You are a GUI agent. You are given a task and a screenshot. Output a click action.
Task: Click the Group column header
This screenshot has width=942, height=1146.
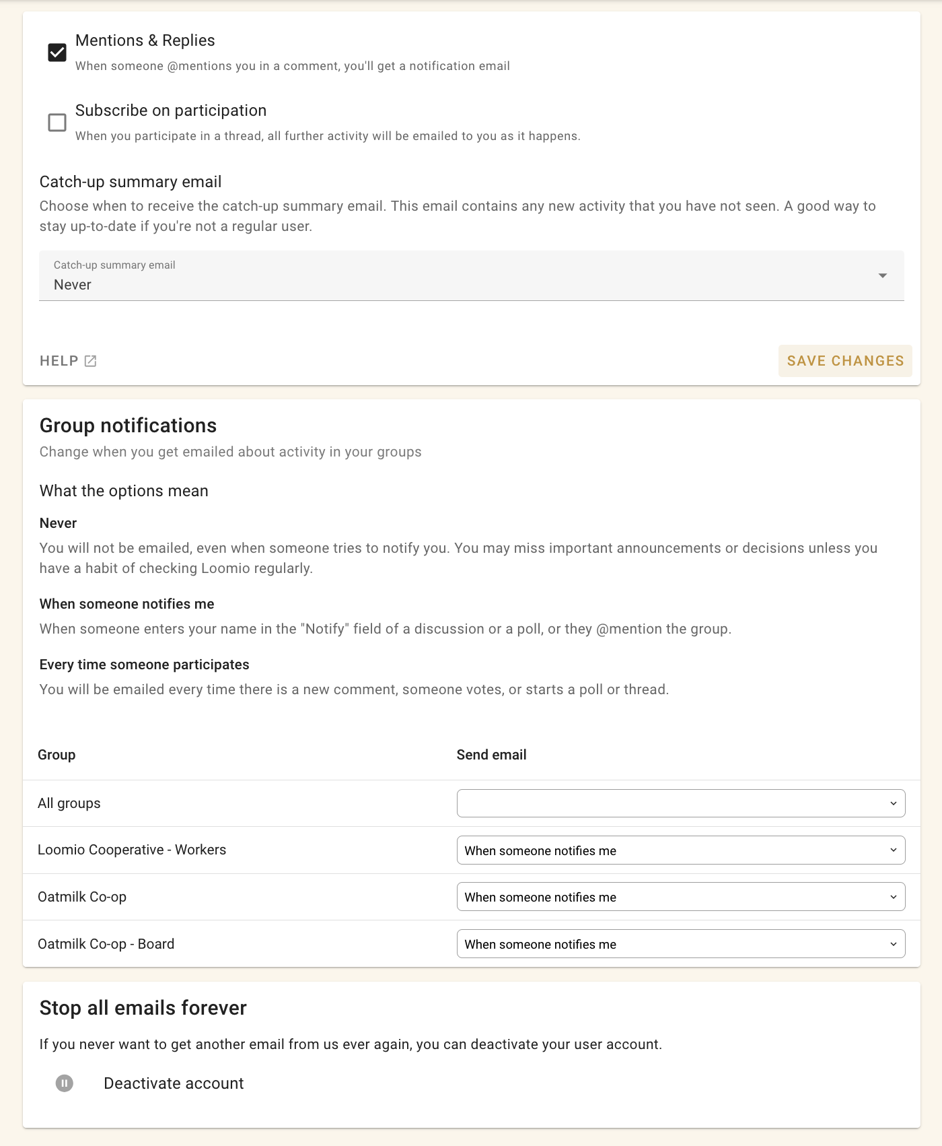57,755
